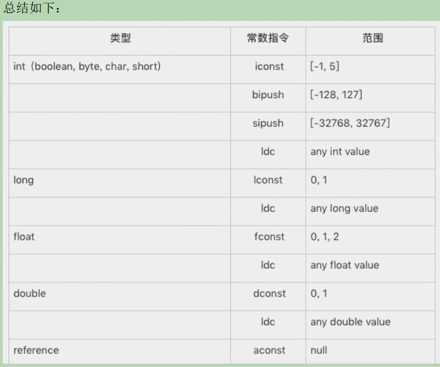The width and height of the screenshot is (440, 367).
Task: Click the iconst instruction cell
Action: (268, 69)
